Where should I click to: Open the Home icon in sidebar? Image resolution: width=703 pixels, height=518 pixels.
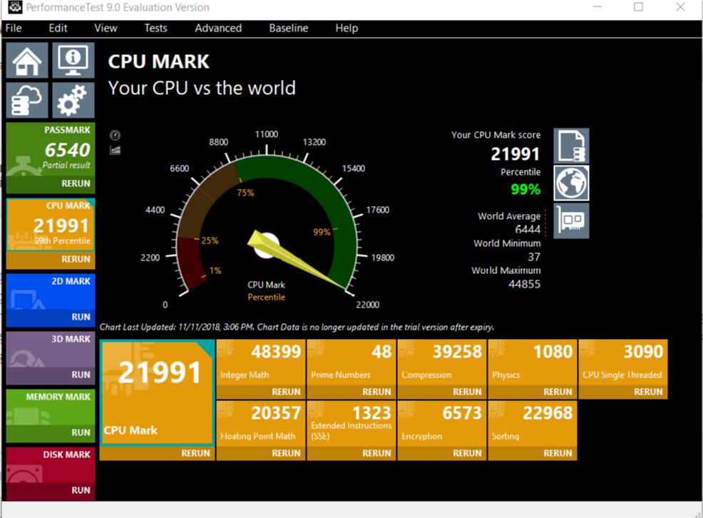[27, 61]
